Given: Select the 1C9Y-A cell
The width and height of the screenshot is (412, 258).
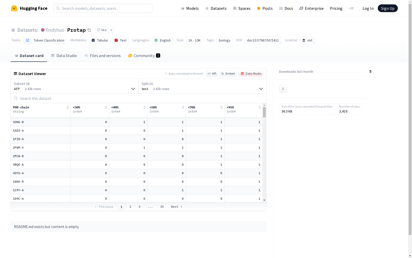Looking at the screenshot, I should point(41,190).
